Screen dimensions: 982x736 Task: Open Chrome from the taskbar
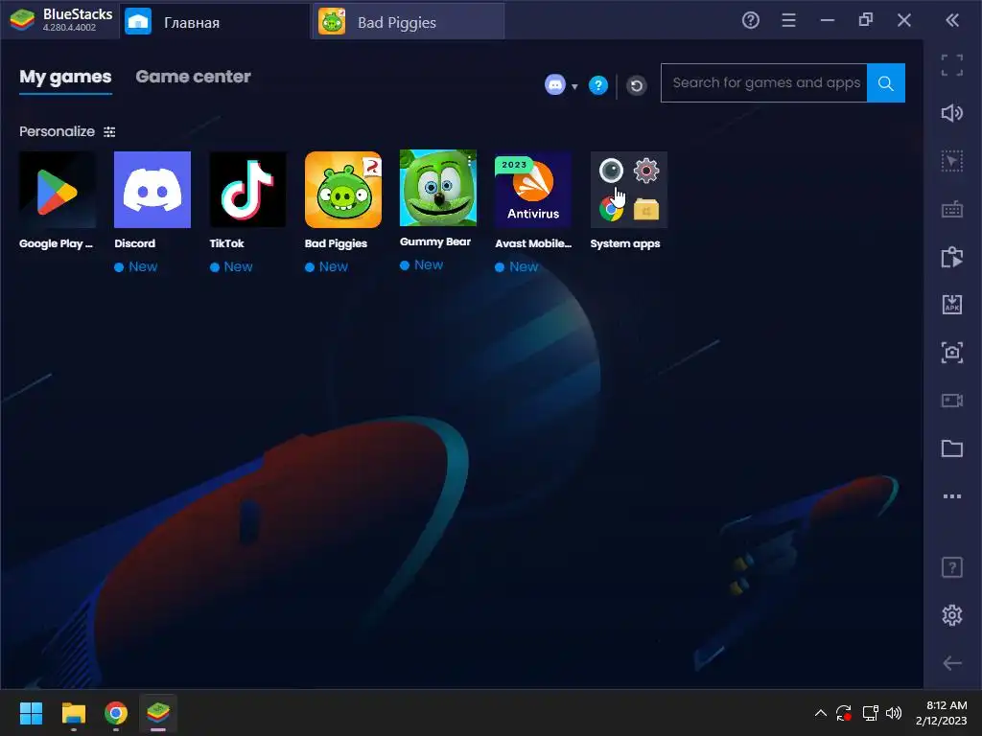click(x=116, y=713)
